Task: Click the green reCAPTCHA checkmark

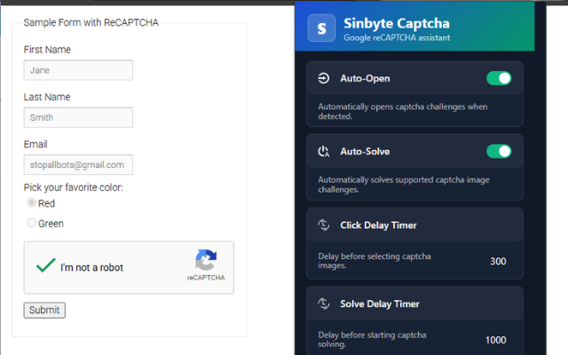Action: tap(45, 265)
